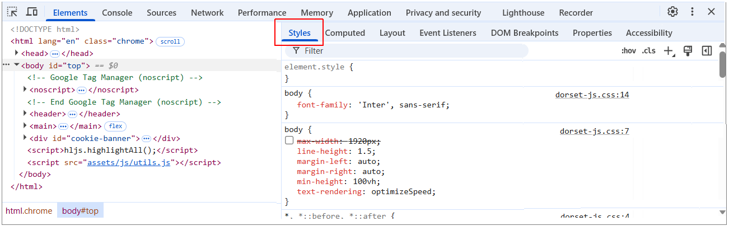Click the min-height: 100vh declaration
This screenshot has height=235, width=729.
click(x=339, y=181)
